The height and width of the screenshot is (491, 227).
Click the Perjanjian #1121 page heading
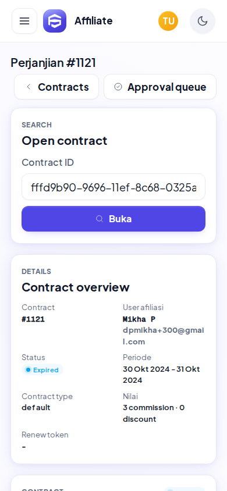click(53, 63)
